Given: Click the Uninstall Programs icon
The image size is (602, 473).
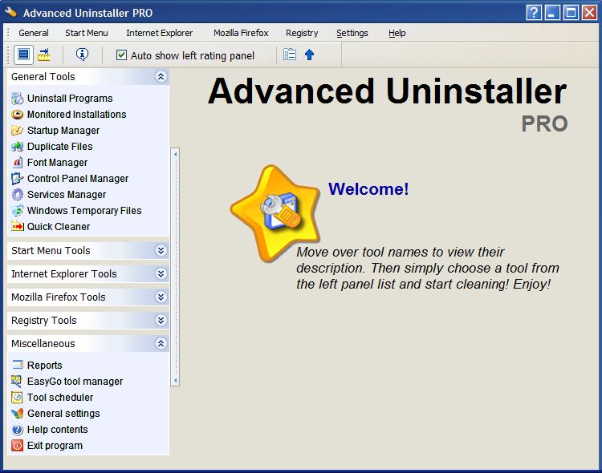Looking at the screenshot, I should pos(18,99).
